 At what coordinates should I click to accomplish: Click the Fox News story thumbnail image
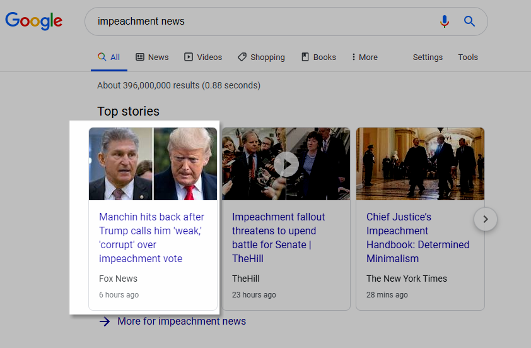point(153,164)
